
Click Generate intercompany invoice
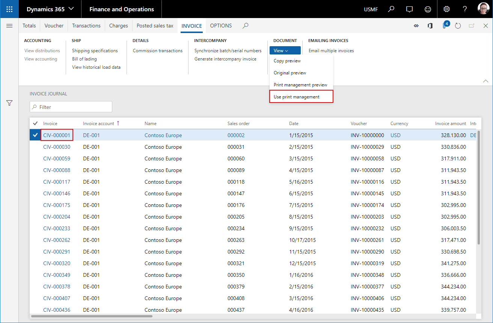coord(225,59)
